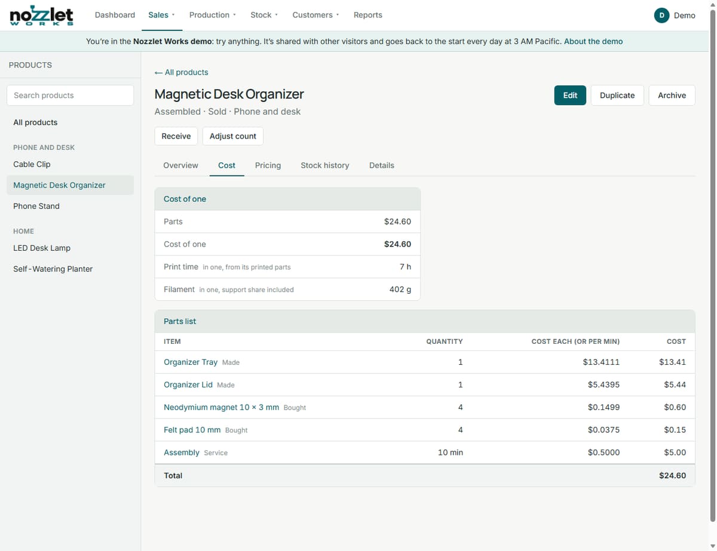This screenshot has height=551, width=717.
Task: Switch to the Overview tab
Action: tap(180, 165)
